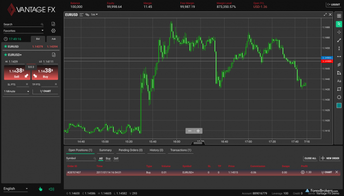Select the crosshair tool in right toolbar

[339, 32]
